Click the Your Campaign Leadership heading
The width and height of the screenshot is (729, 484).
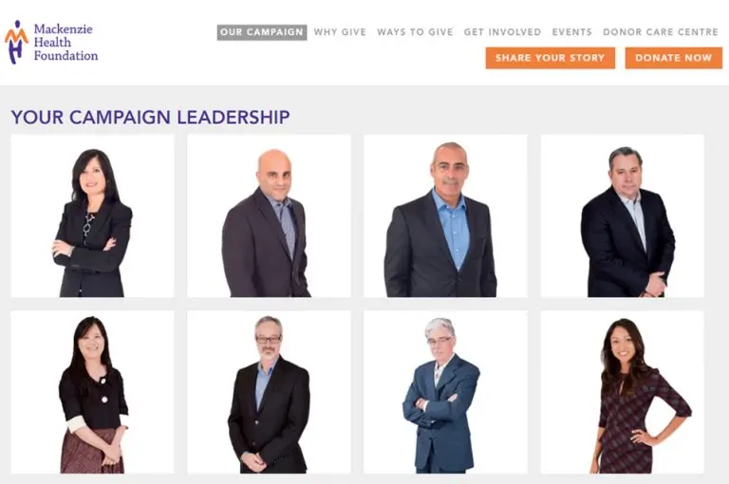click(x=150, y=117)
